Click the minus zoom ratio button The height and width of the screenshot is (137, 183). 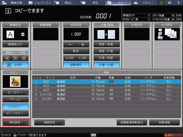[70, 44]
